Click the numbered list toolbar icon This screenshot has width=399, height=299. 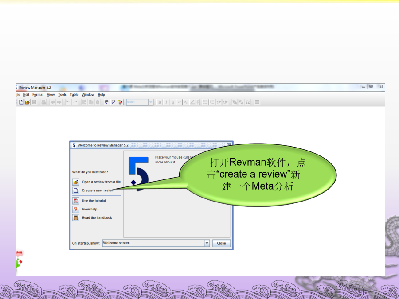tap(212, 102)
